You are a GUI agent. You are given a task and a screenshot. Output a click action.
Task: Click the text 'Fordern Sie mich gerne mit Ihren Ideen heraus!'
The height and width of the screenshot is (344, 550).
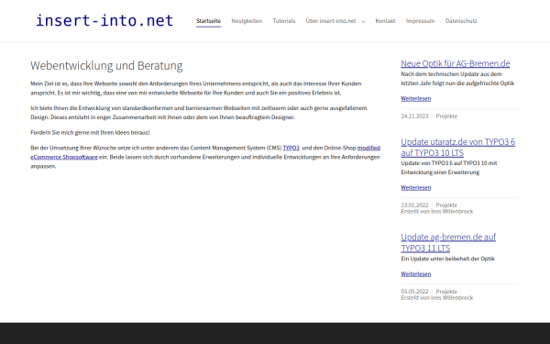pos(90,133)
